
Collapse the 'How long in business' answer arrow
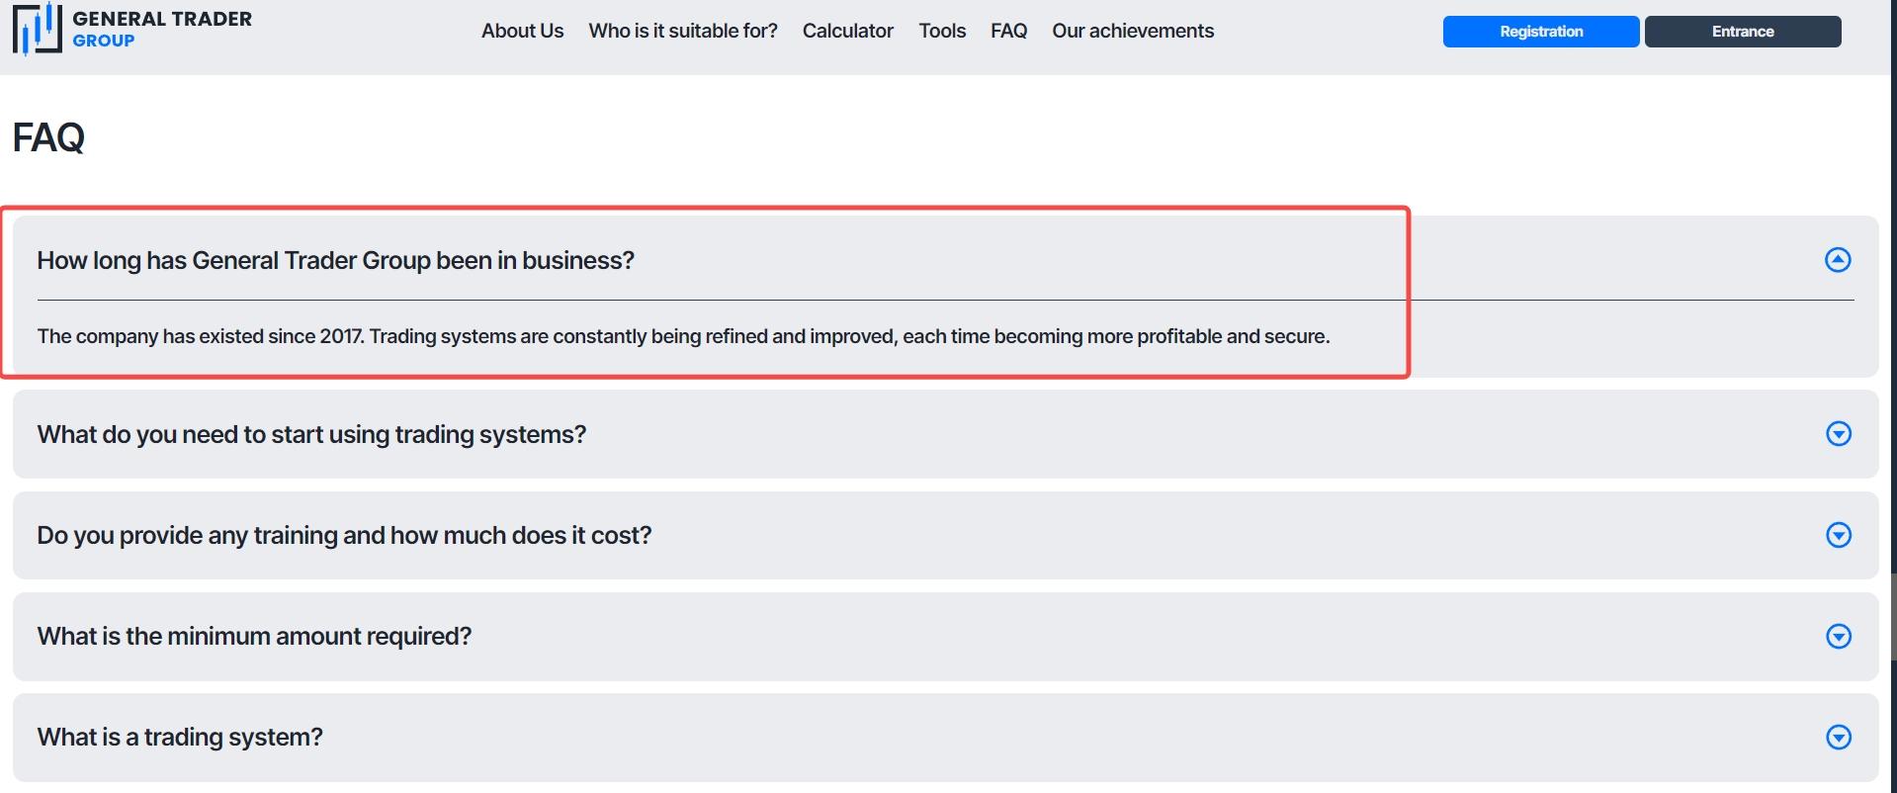click(1838, 260)
